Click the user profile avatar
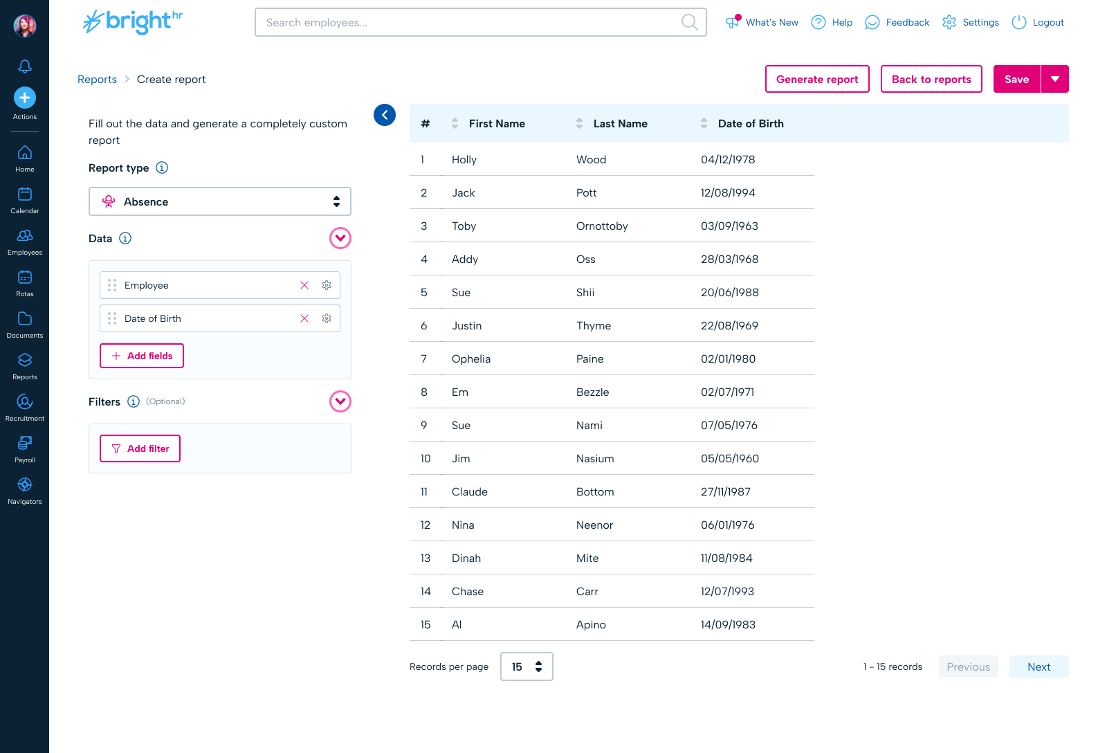 click(x=25, y=26)
